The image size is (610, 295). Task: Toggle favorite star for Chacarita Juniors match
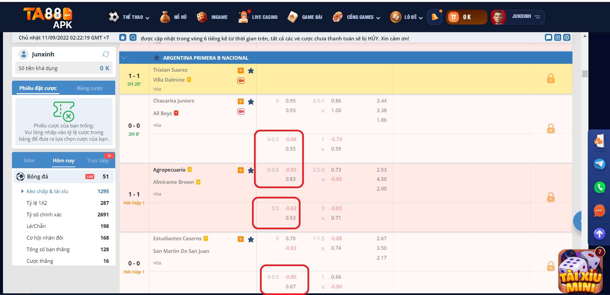[251, 102]
